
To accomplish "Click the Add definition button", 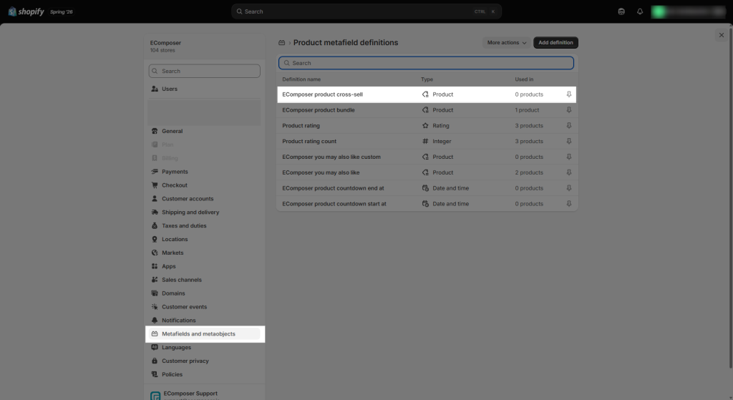I will point(555,42).
